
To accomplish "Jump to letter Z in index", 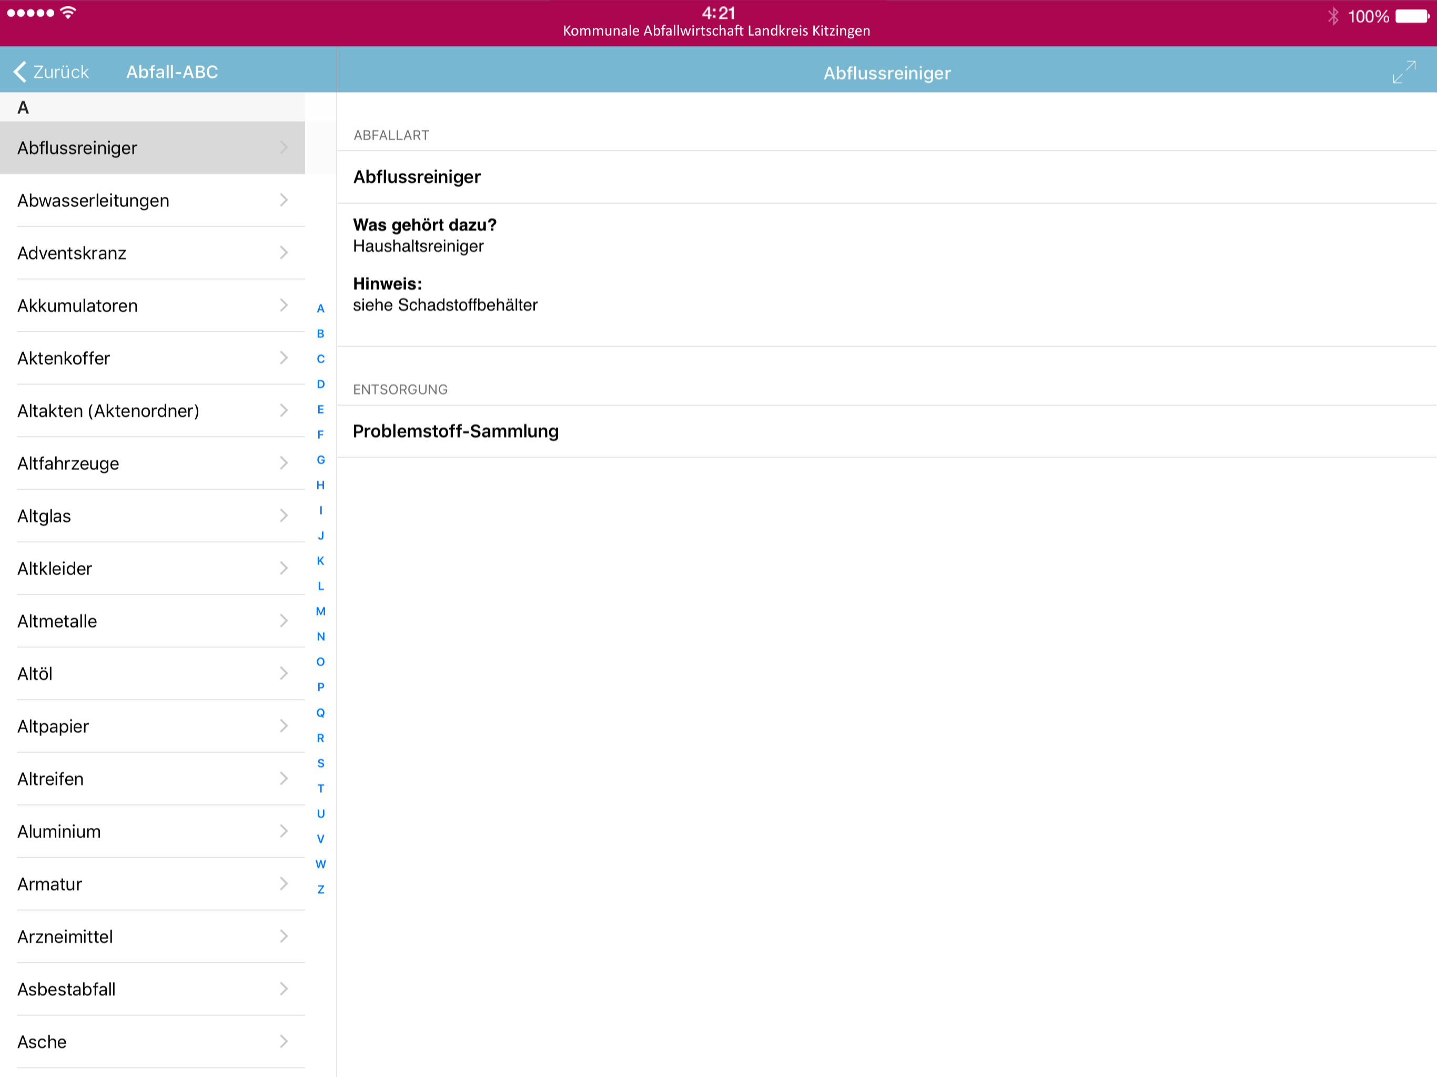I will click(320, 890).
